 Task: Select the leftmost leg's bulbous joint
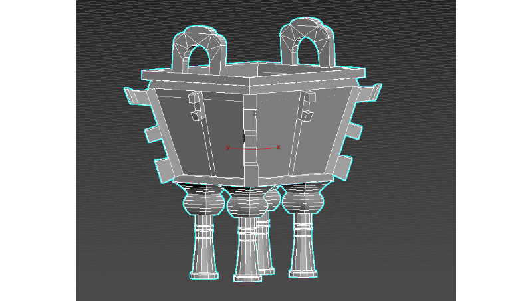tap(203, 199)
